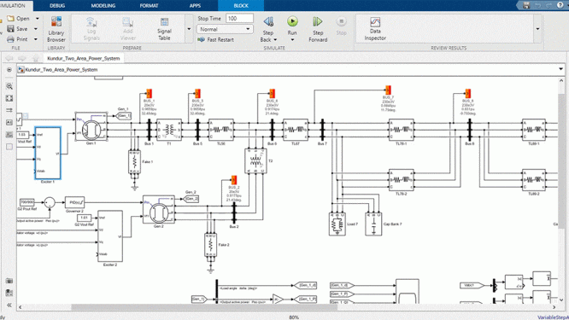The height and width of the screenshot is (320, 569).
Task: Click the image tool in palette
Action: point(9,135)
